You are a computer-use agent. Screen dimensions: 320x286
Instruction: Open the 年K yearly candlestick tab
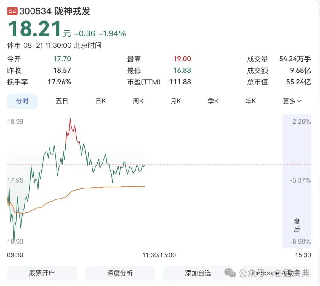click(251, 101)
